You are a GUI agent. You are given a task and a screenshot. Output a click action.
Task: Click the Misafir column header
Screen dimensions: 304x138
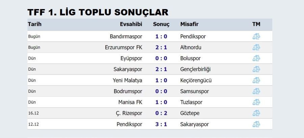pyautogui.click(x=189, y=24)
